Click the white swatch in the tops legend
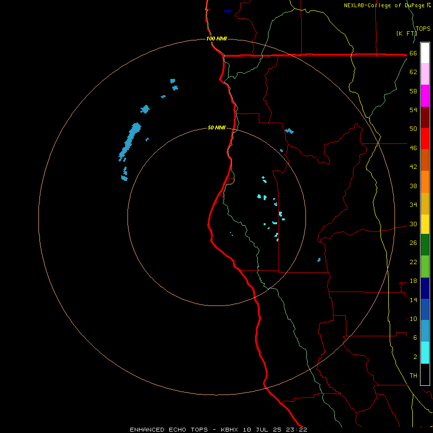433x433 pixels. 425,53
